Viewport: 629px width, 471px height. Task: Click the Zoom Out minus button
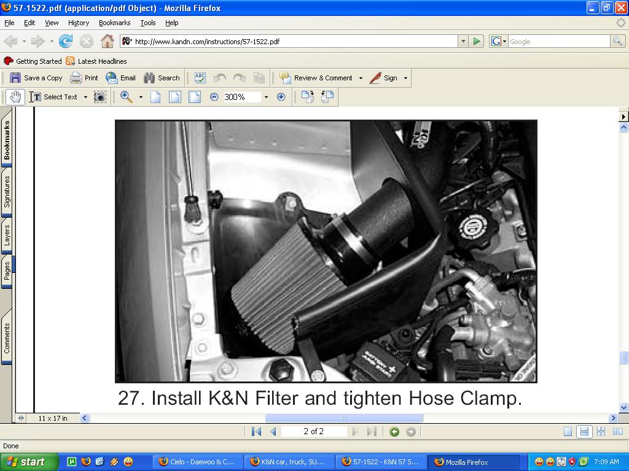[x=214, y=97]
